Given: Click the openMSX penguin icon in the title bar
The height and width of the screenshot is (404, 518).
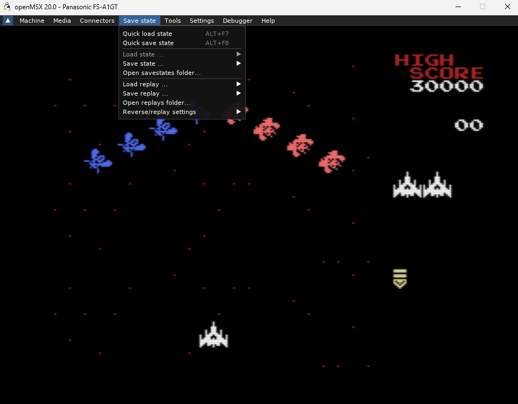Looking at the screenshot, I should pos(7,7).
